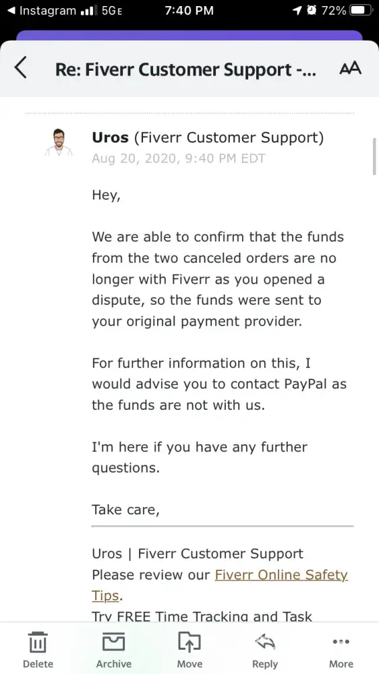
Task: Open the AA text size control
Action: point(350,68)
